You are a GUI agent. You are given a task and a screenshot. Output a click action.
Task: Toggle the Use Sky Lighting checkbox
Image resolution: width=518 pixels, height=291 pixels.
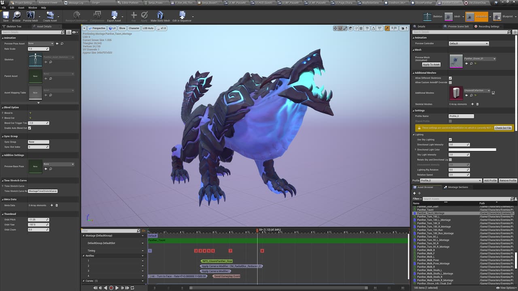coord(450,139)
